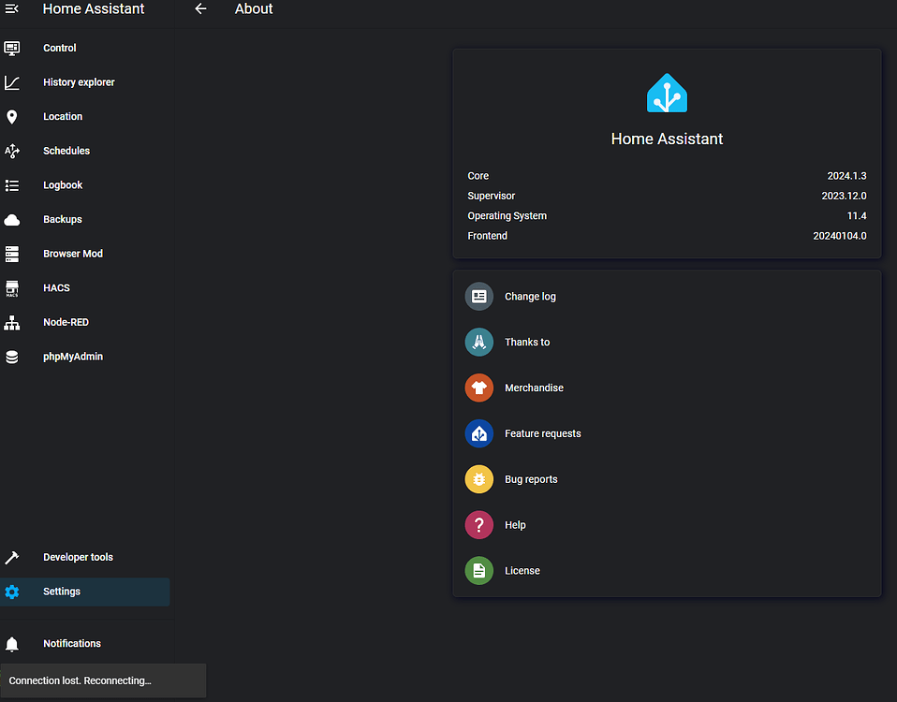Click the Supervisor version 2023.12.0
The width and height of the screenshot is (897, 702).
[844, 196]
